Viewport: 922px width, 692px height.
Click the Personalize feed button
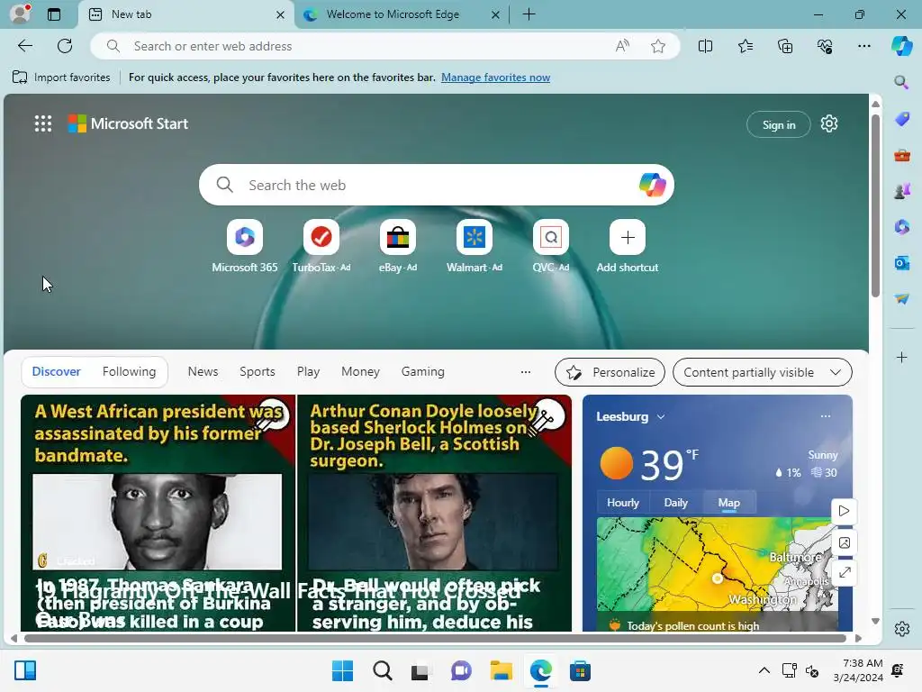point(610,372)
